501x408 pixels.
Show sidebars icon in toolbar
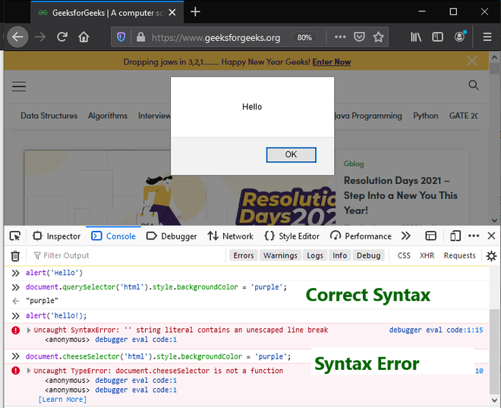(437, 37)
